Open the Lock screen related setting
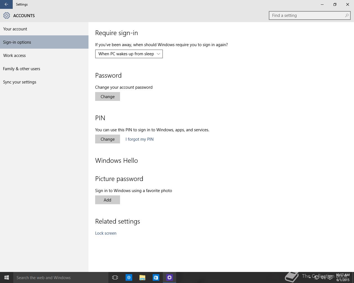The image size is (354, 283). tap(106, 233)
